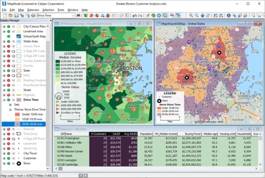The image size is (265, 178).
Task: Collapse the Drive Time layer tree
Action: point(4,100)
